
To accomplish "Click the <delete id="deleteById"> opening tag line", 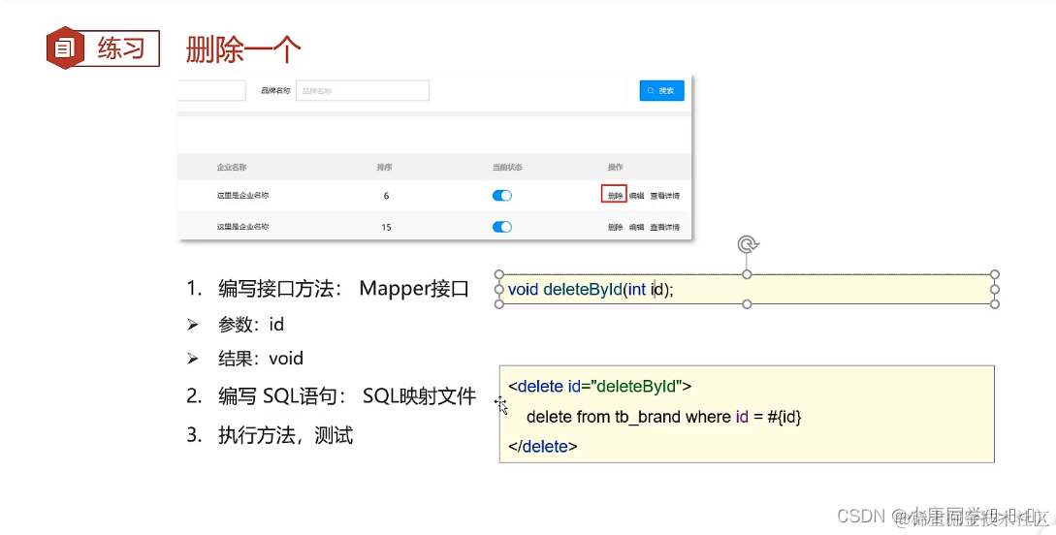I will 599,387.
